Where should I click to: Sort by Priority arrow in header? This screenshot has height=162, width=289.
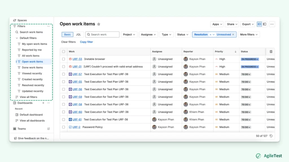point(235,52)
